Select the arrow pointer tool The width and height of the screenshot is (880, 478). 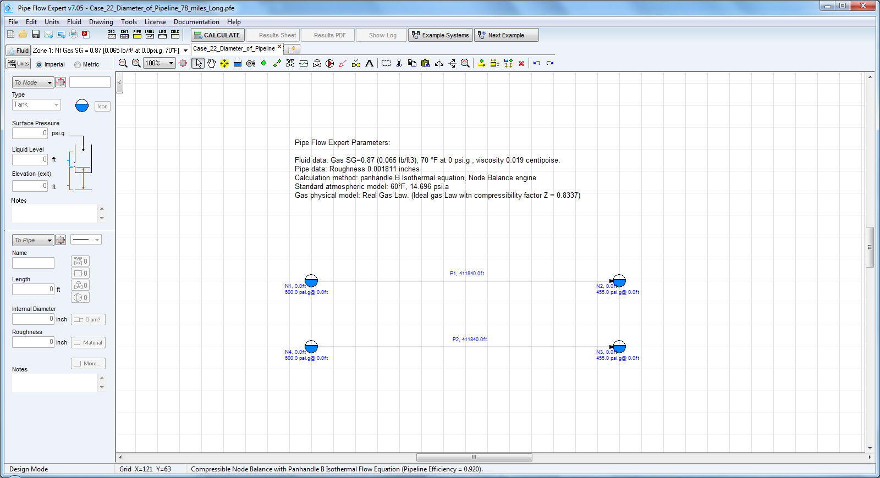198,63
